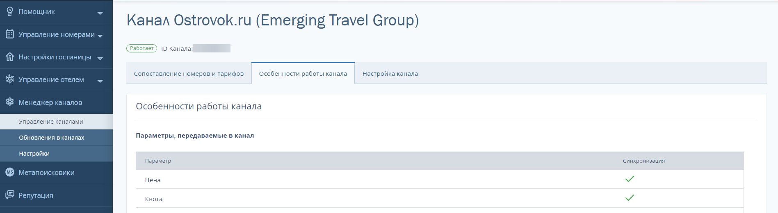Expand the Настройки гостиницы dropdown arrow
The height and width of the screenshot is (213, 778).
pos(100,59)
